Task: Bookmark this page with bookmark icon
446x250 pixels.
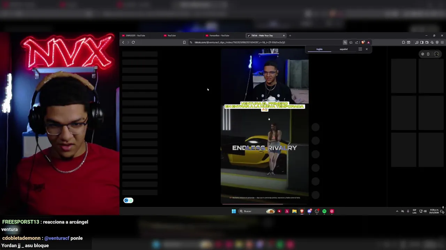Action: [x=184, y=42]
